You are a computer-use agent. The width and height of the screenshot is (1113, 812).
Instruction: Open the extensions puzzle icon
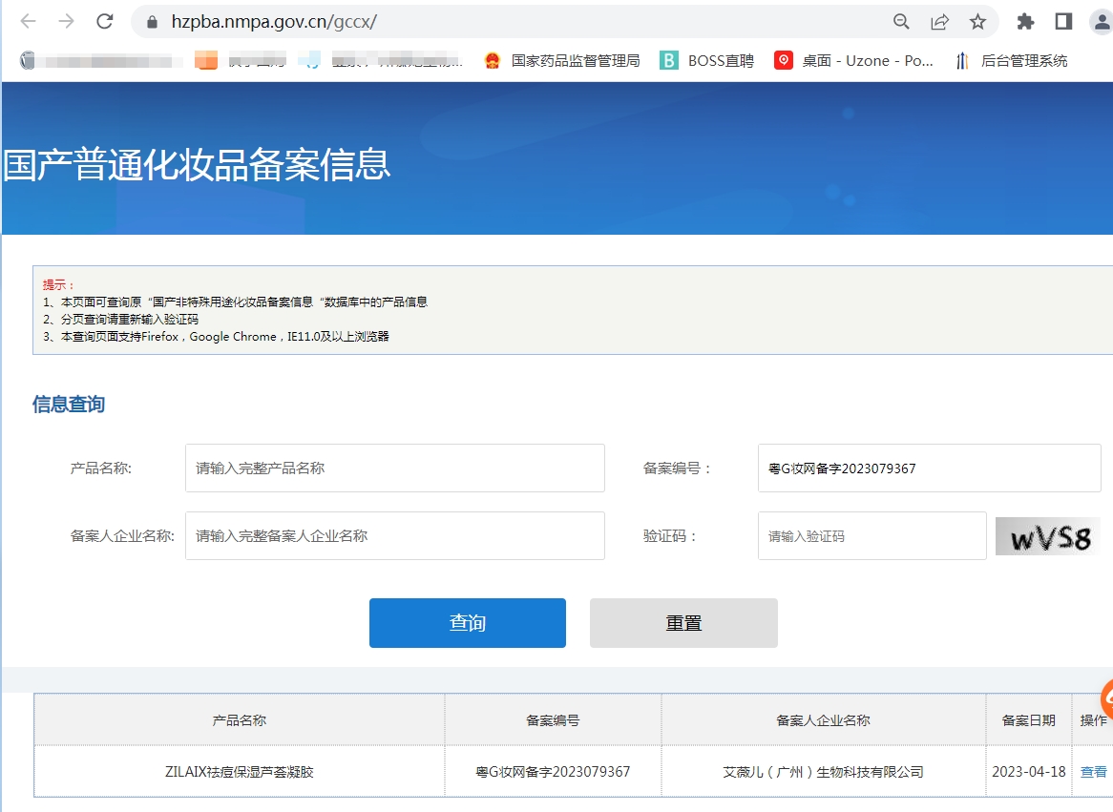[x=1025, y=21]
